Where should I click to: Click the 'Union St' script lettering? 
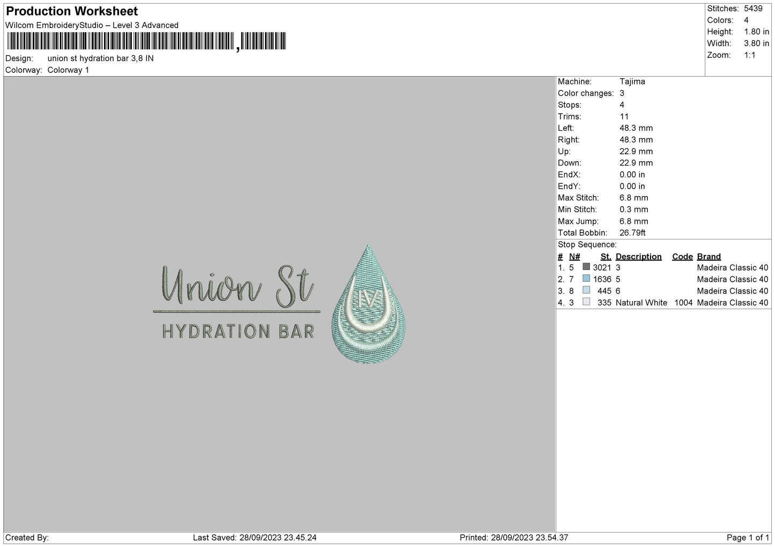click(x=238, y=287)
